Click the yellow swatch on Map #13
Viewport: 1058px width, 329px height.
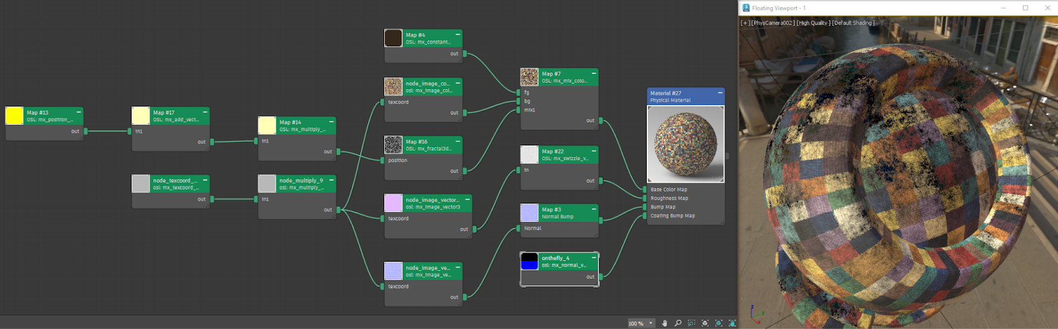click(15, 116)
